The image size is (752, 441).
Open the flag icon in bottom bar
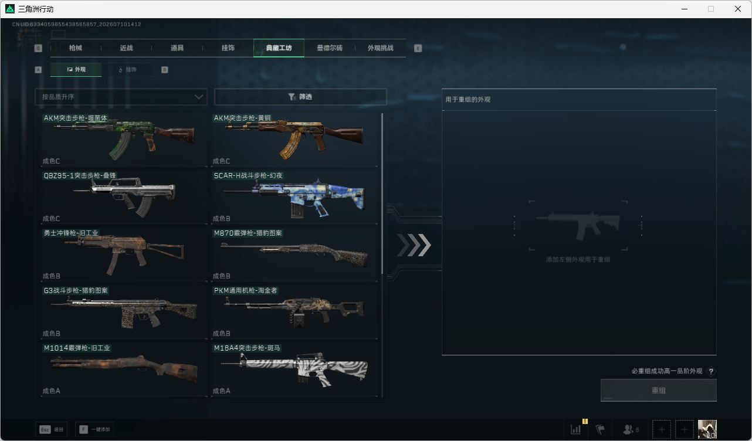click(x=600, y=429)
